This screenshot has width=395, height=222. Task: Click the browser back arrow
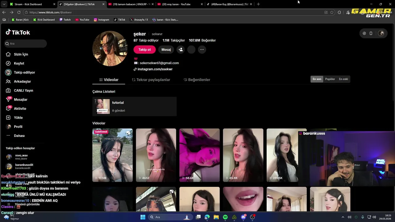pyautogui.click(x=4, y=12)
